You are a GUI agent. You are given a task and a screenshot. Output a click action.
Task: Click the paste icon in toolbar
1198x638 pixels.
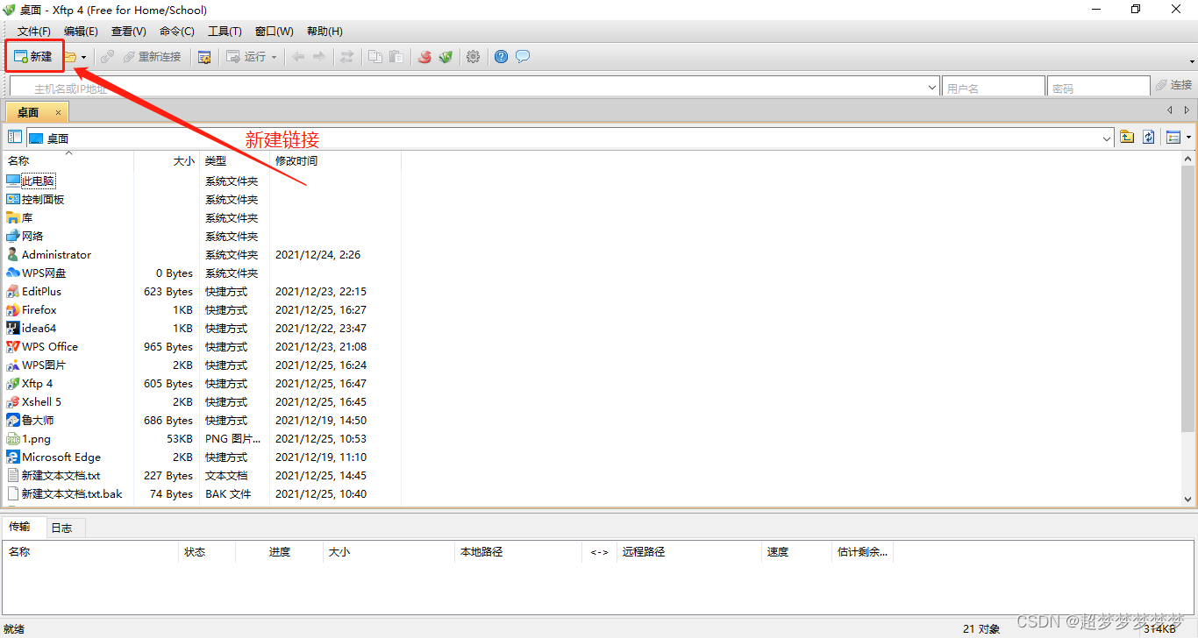tap(396, 57)
